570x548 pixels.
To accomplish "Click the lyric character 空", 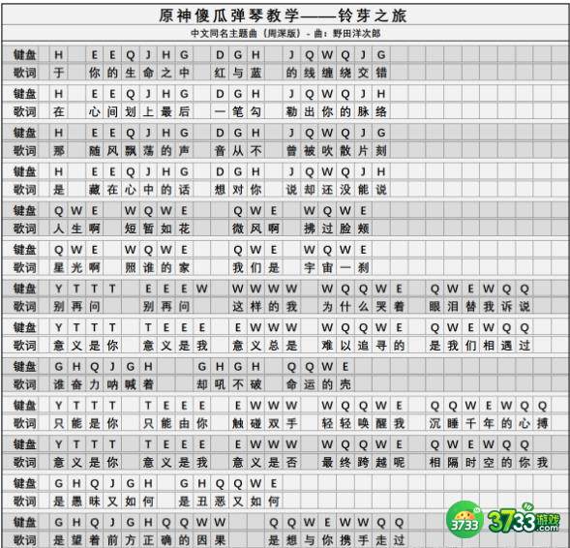I will (x=489, y=463).
